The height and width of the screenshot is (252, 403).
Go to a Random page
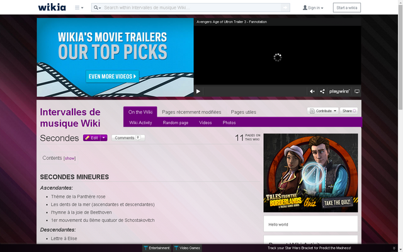(176, 123)
